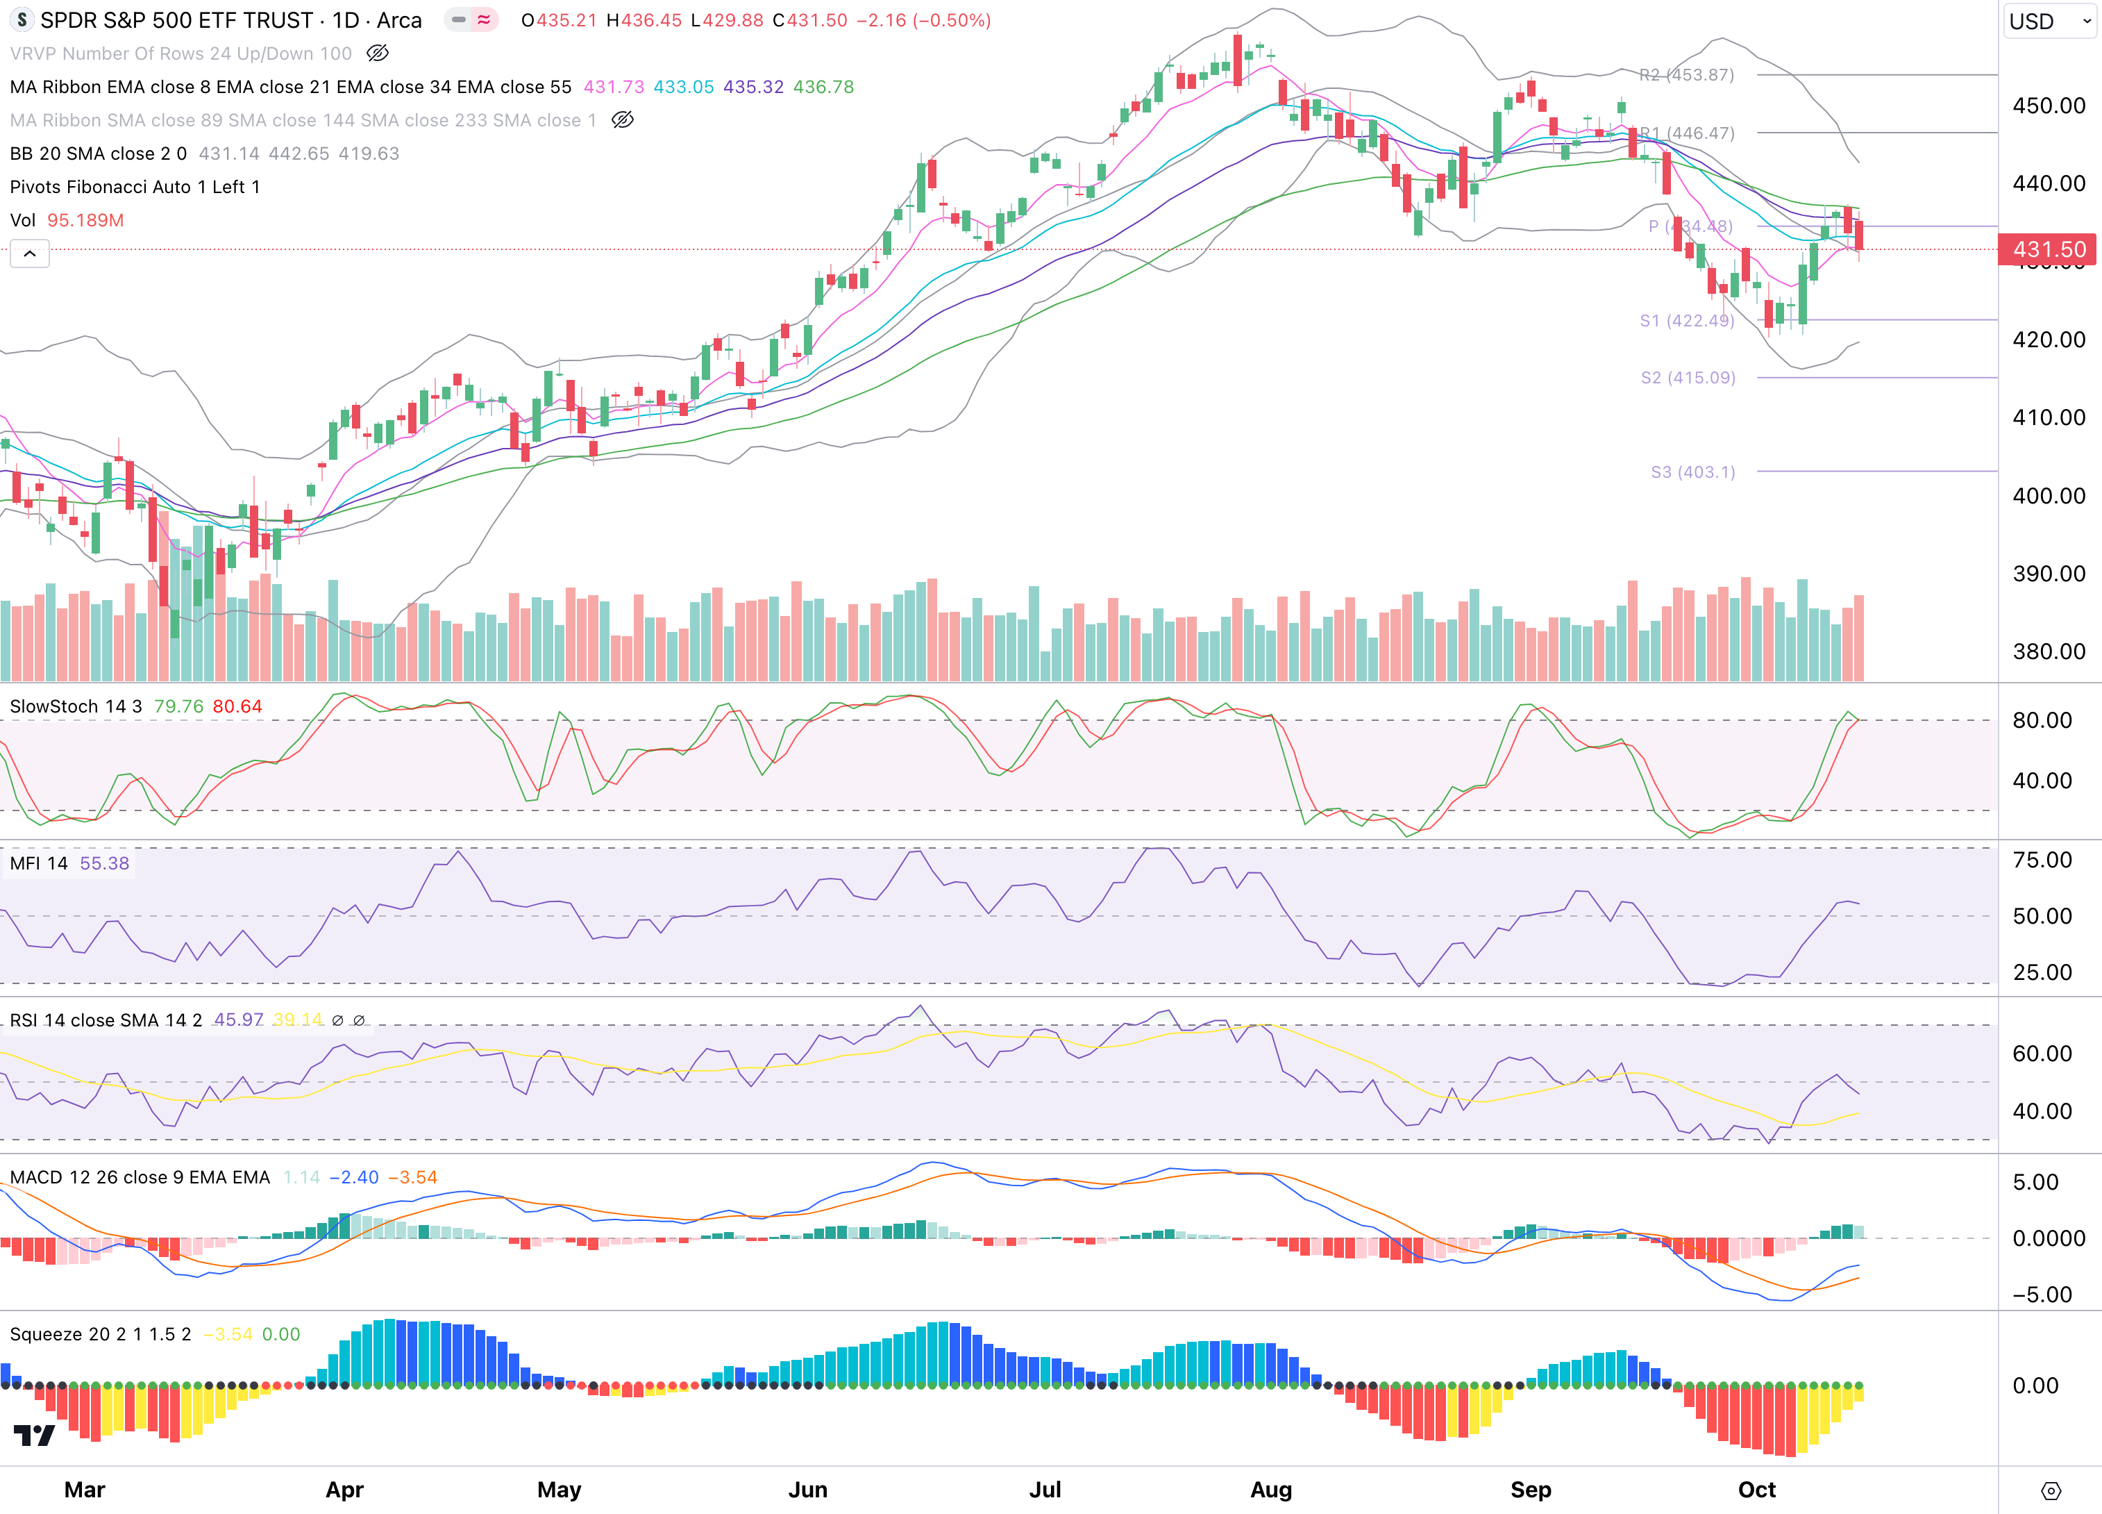Click the Apr label on time axis
Screen dimensions: 2102x1514
tap(345, 1490)
